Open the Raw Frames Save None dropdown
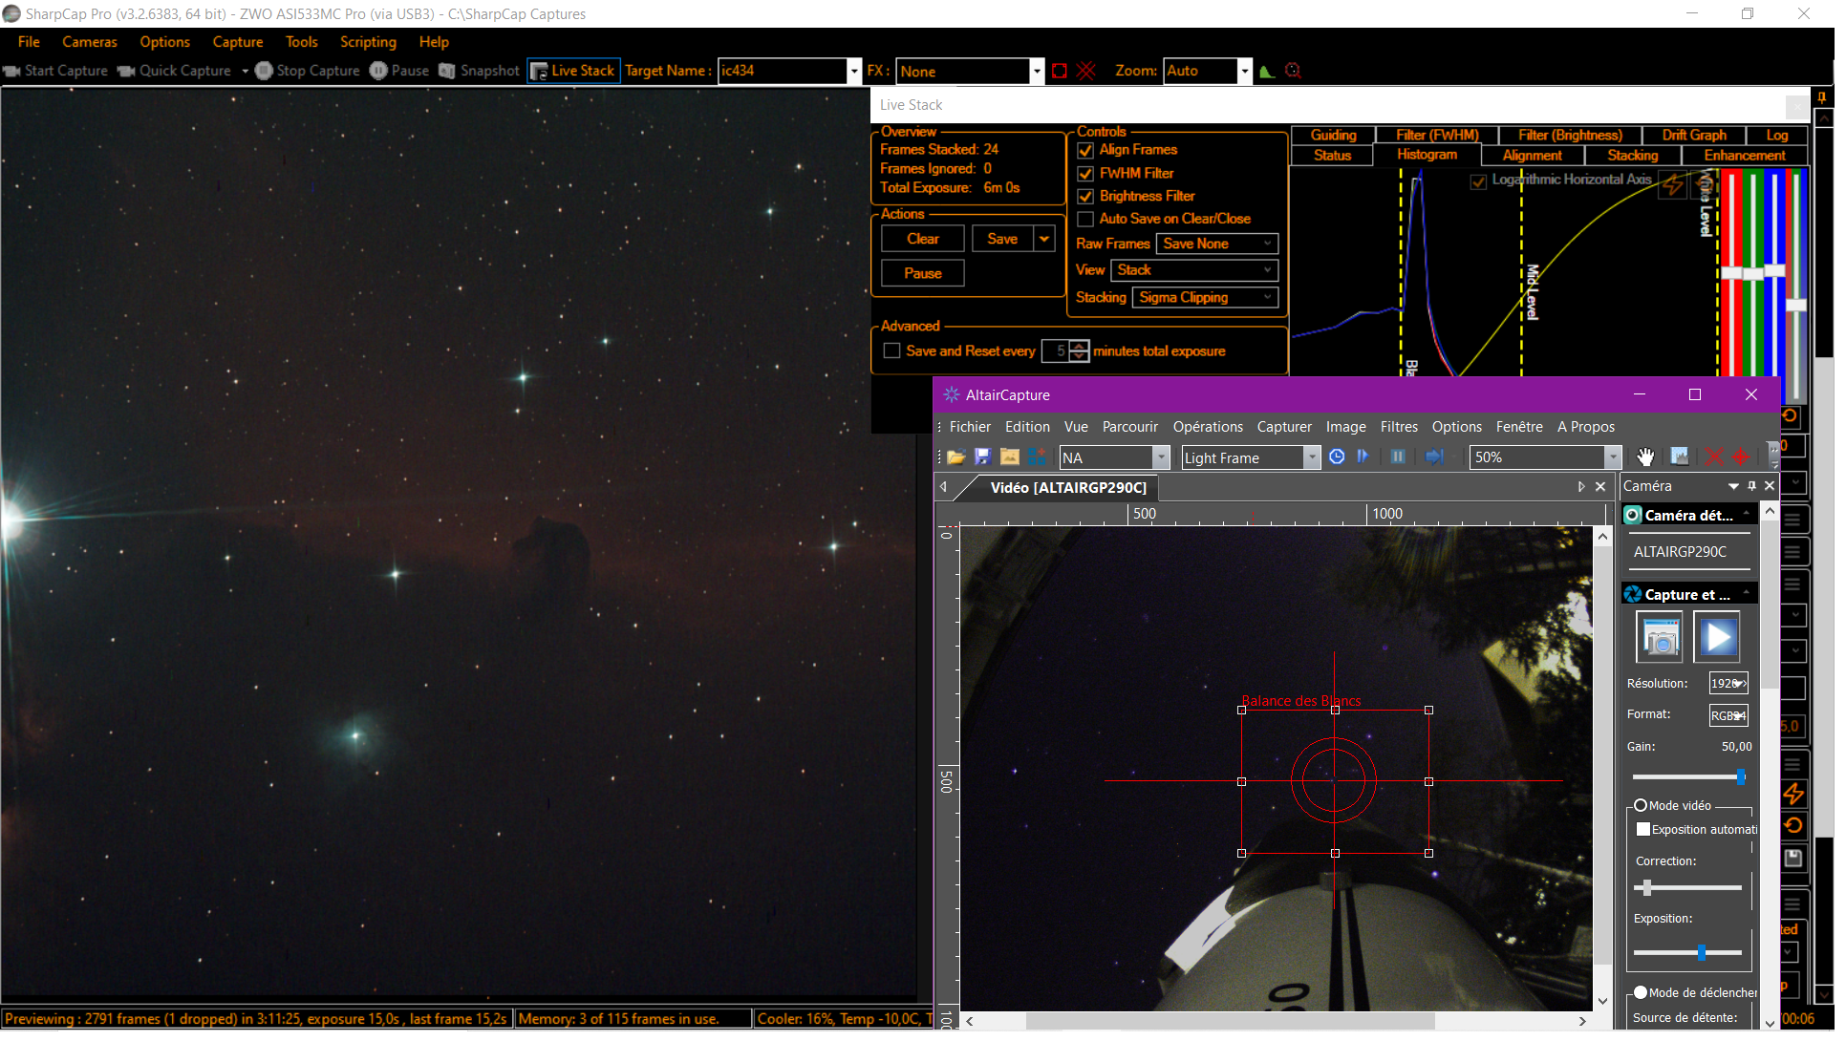This screenshot has width=1846, height=1041. [1217, 244]
